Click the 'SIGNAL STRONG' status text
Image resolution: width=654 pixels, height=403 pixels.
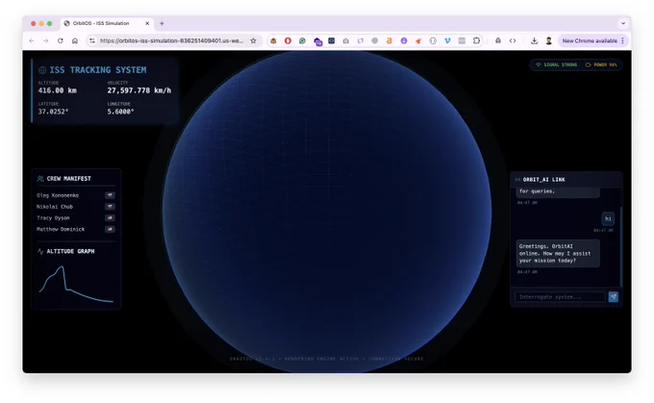(x=560, y=64)
